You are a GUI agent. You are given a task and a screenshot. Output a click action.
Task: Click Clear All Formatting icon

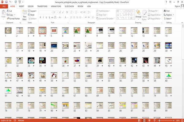[67, 12]
